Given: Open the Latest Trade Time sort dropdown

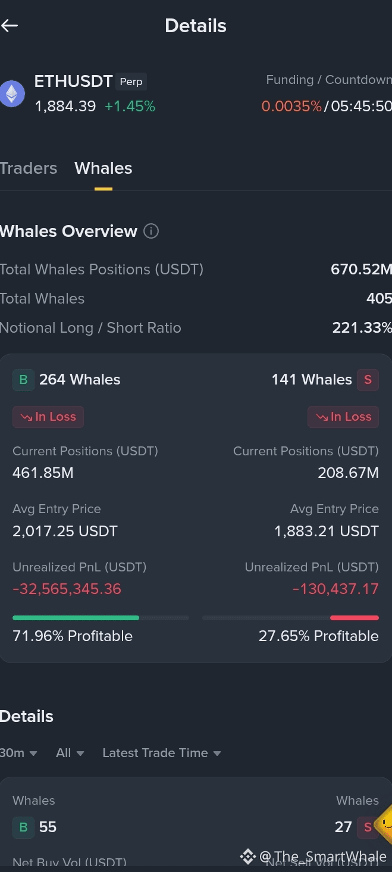Looking at the screenshot, I should point(162,753).
